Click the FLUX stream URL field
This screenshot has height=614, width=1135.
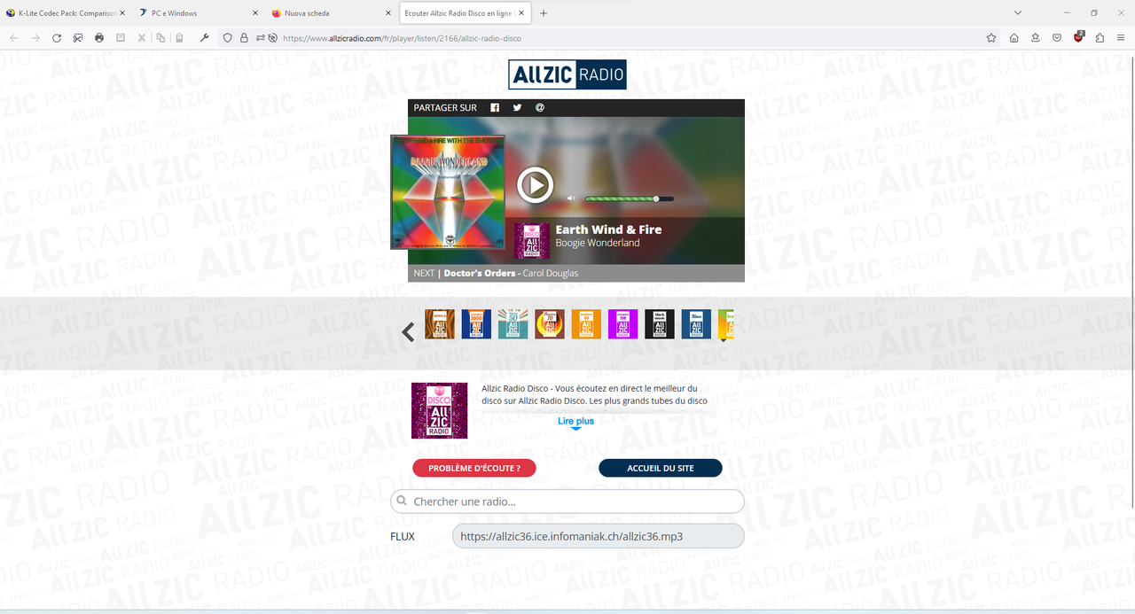click(x=599, y=536)
